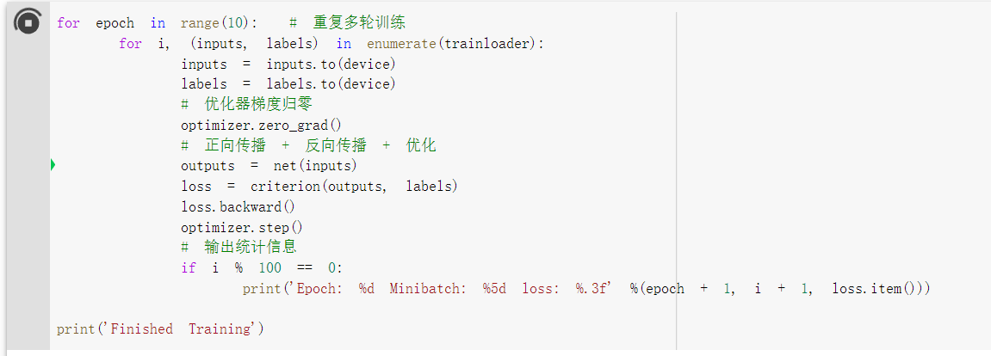Click the 'loss.item()' call at line end

click(874, 289)
